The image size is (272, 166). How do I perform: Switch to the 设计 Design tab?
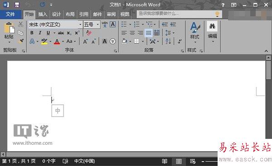[56, 14]
